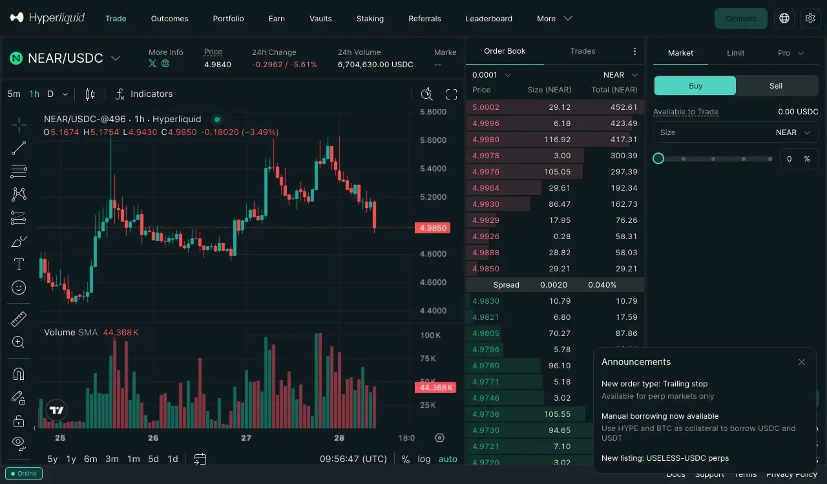This screenshot has width=827, height=484.
Task: Open the settings gear in header
Action: (810, 18)
